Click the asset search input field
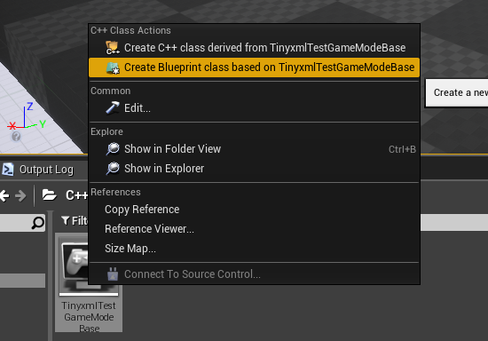488x341 pixels. point(454,222)
